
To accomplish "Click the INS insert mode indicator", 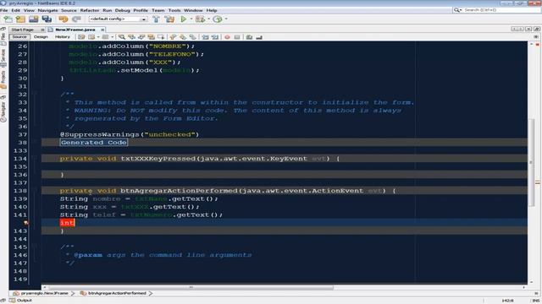I will point(537,301).
